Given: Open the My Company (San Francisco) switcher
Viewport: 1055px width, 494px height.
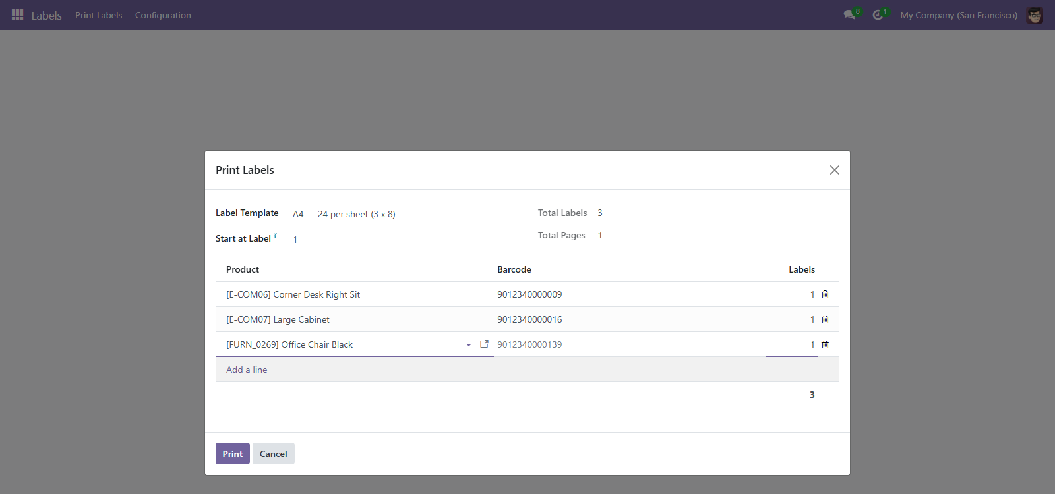Looking at the screenshot, I should pyautogui.click(x=959, y=15).
